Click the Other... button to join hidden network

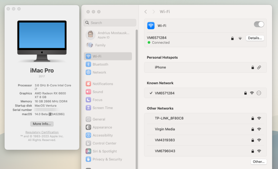tap(259, 162)
